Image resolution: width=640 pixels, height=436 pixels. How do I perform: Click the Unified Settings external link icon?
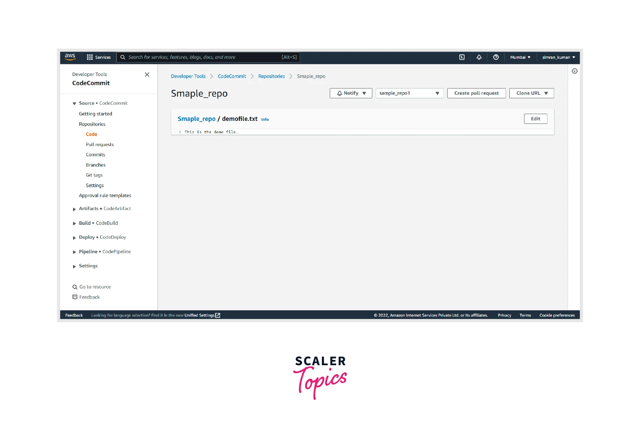pyautogui.click(x=217, y=315)
